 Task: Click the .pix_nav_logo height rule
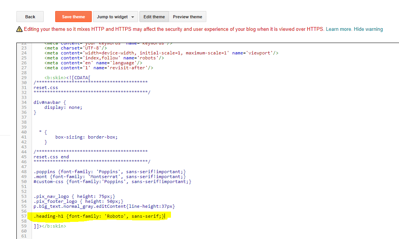click(x=74, y=196)
